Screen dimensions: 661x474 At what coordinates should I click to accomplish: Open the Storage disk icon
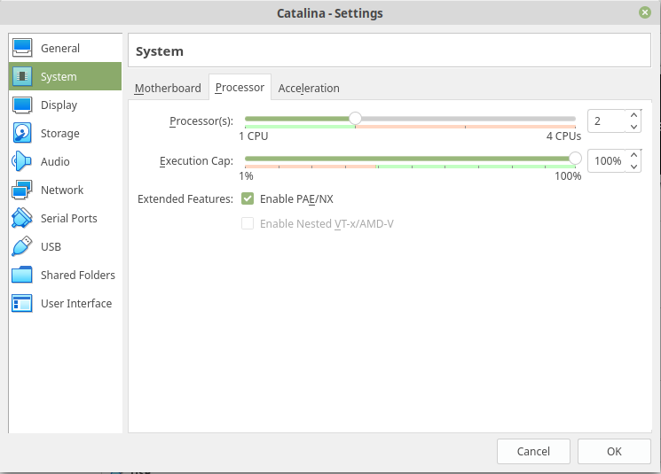22,133
